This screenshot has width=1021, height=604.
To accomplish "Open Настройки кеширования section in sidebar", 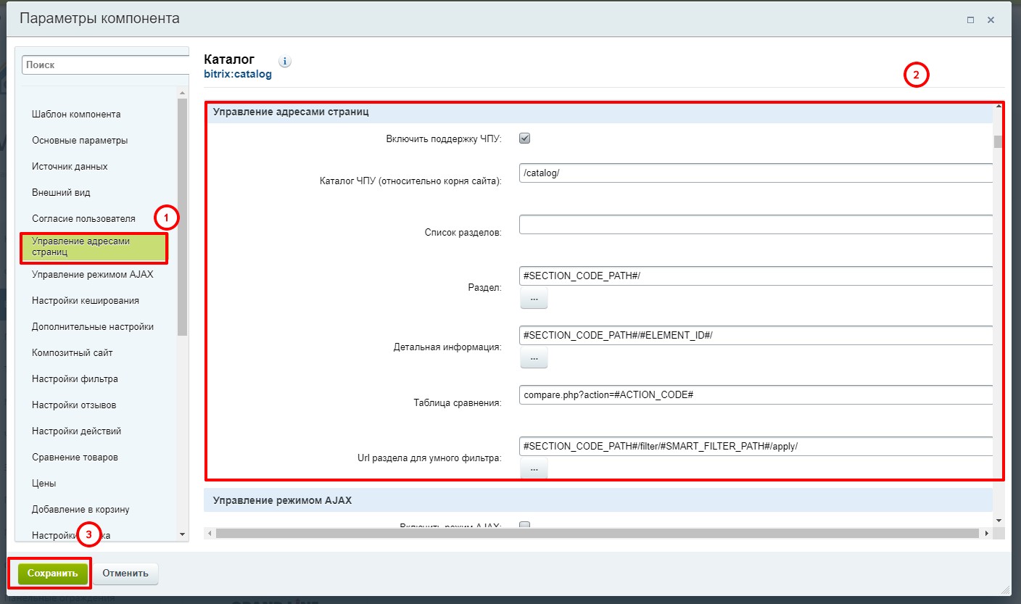I will click(86, 300).
